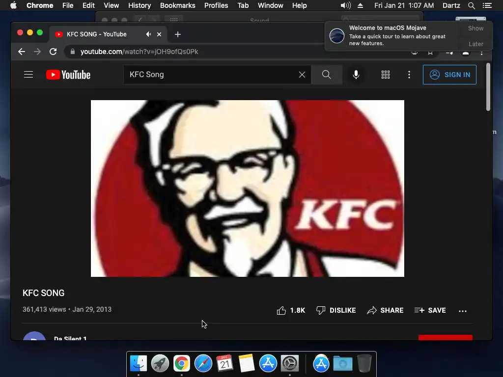Click the 361,413 views text
503x377 pixels.
pos(44,309)
